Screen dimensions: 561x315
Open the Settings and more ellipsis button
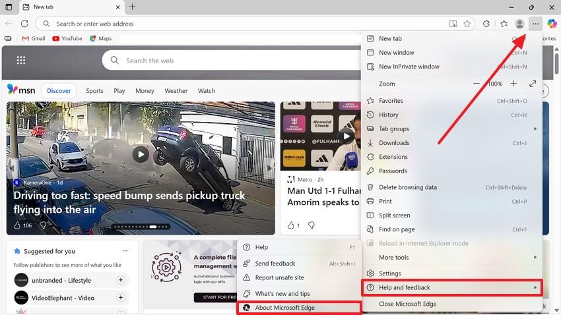pyautogui.click(x=535, y=24)
